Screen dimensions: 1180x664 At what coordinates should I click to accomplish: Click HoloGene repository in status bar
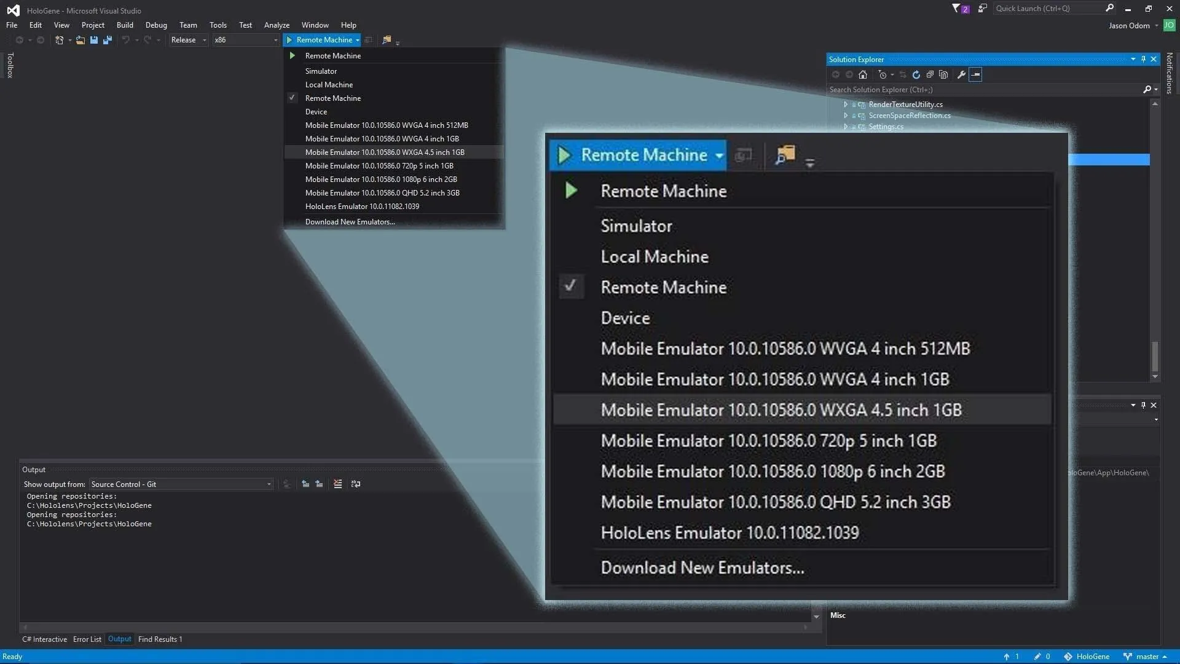click(1087, 657)
